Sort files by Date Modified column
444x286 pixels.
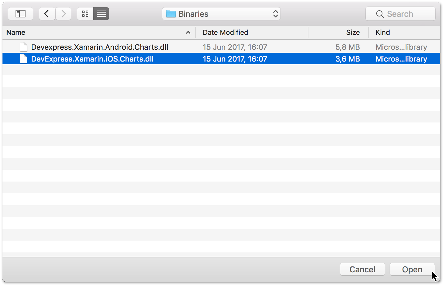click(225, 32)
